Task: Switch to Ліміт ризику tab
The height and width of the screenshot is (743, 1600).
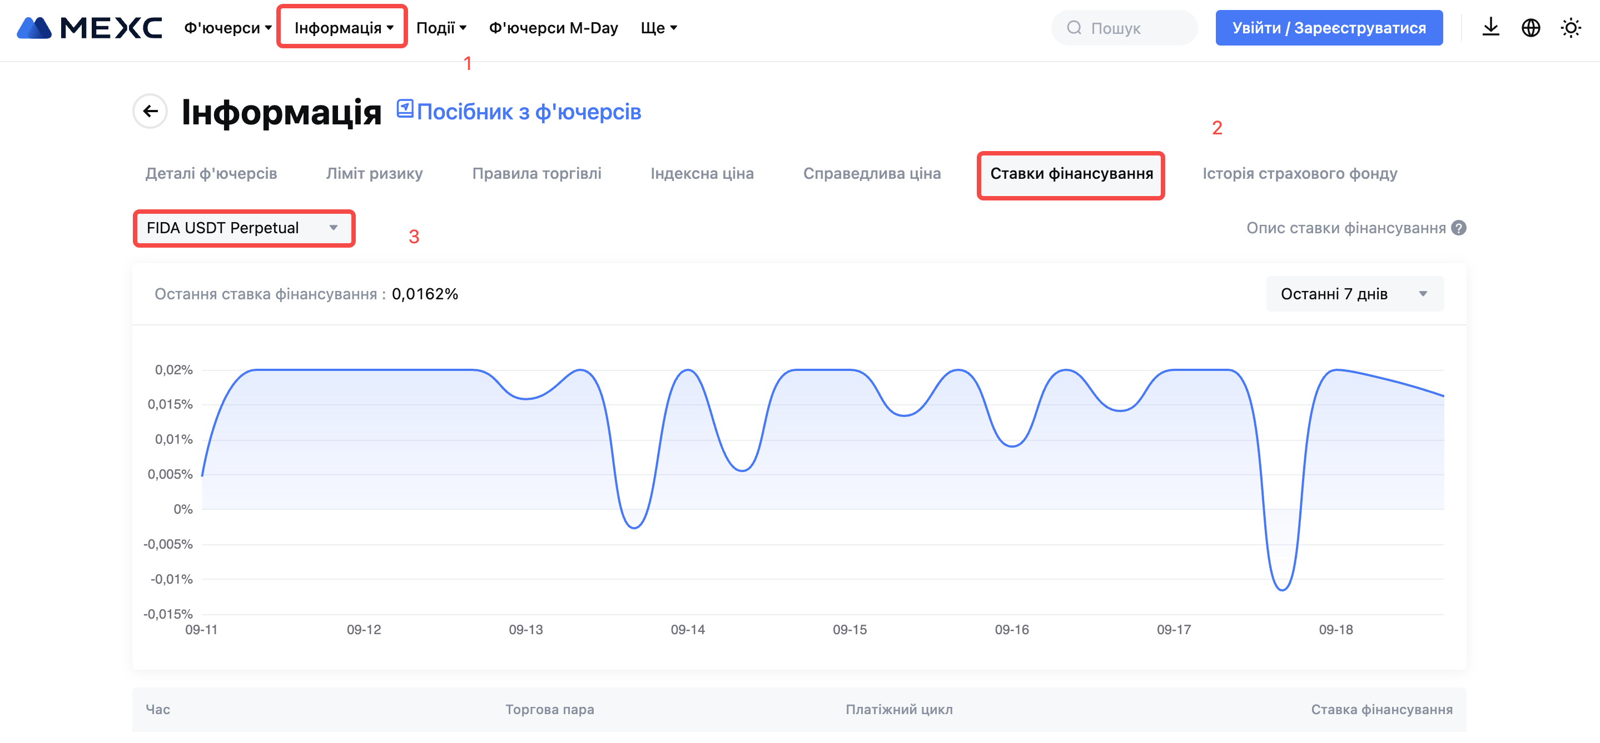Action: coord(375,174)
